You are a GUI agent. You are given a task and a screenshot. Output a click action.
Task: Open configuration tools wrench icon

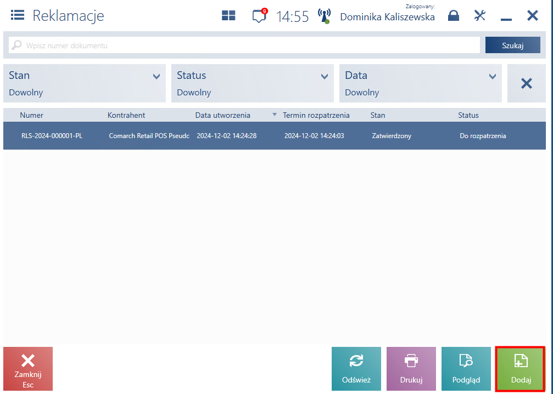tap(479, 15)
